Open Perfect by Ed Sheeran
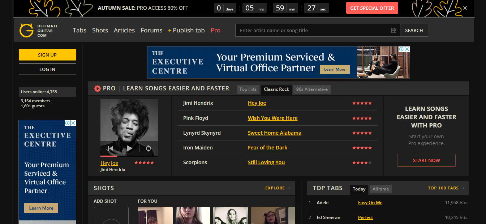This screenshot has width=486, height=224. (365, 218)
